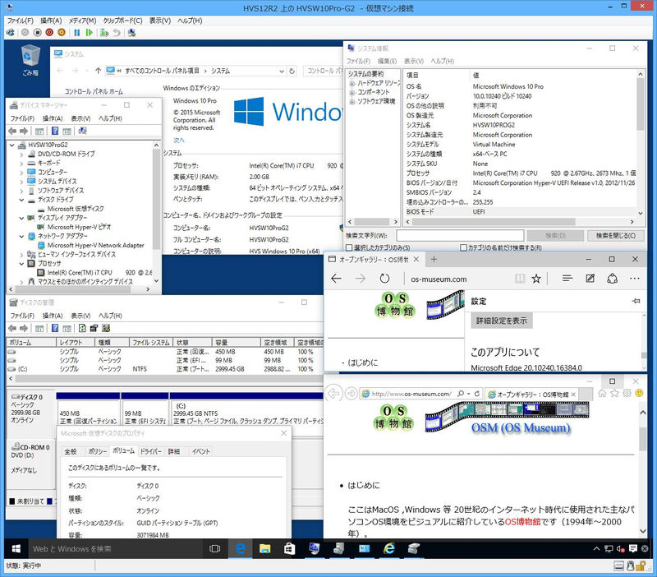Switch to the Policy tab in disk properties
The image size is (657, 577).
(97, 451)
